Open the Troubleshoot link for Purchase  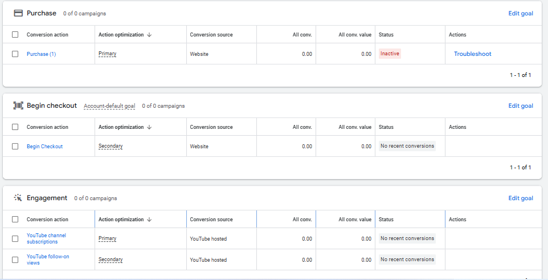[472, 54]
